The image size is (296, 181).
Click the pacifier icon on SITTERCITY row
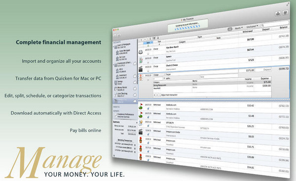pyautogui.click(x=141, y=123)
